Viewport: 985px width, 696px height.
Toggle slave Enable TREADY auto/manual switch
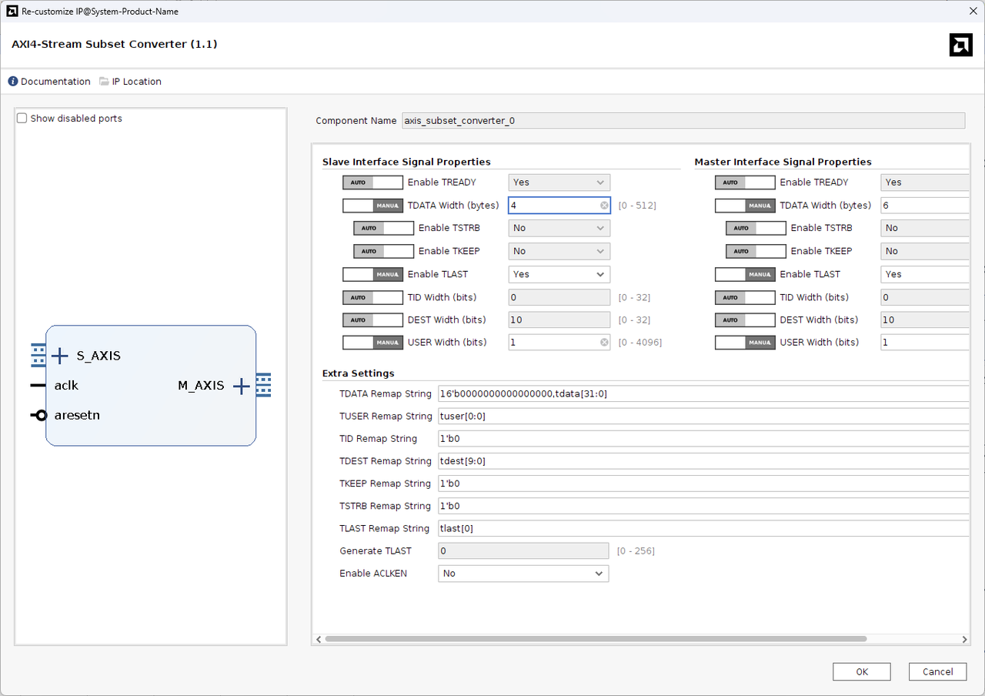pyautogui.click(x=372, y=182)
